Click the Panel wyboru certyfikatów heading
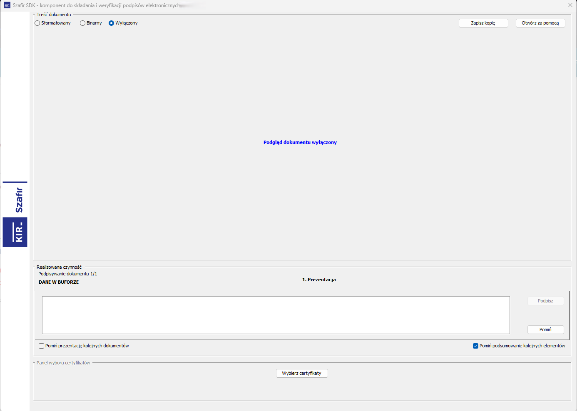The image size is (577, 411). pyautogui.click(x=63, y=363)
